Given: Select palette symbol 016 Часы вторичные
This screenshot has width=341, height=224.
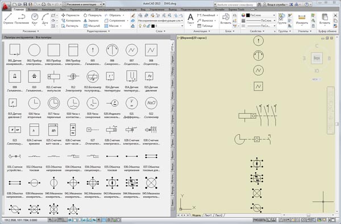Looking at the screenshot, I should coord(34,107).
